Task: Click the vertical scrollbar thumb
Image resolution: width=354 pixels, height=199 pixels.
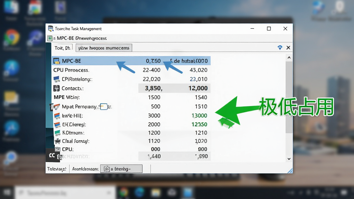Action: pyautogui.click(x=289, y=97)
